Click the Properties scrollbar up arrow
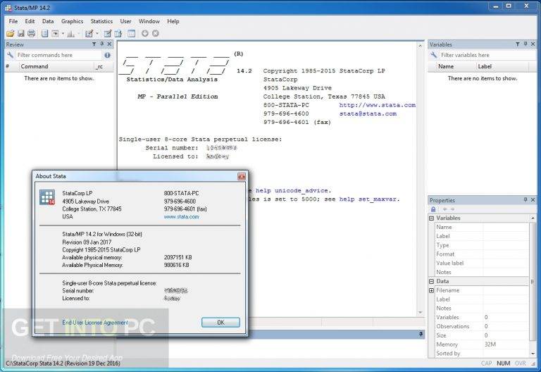This screenshot has height=372, width=541. 533,218
